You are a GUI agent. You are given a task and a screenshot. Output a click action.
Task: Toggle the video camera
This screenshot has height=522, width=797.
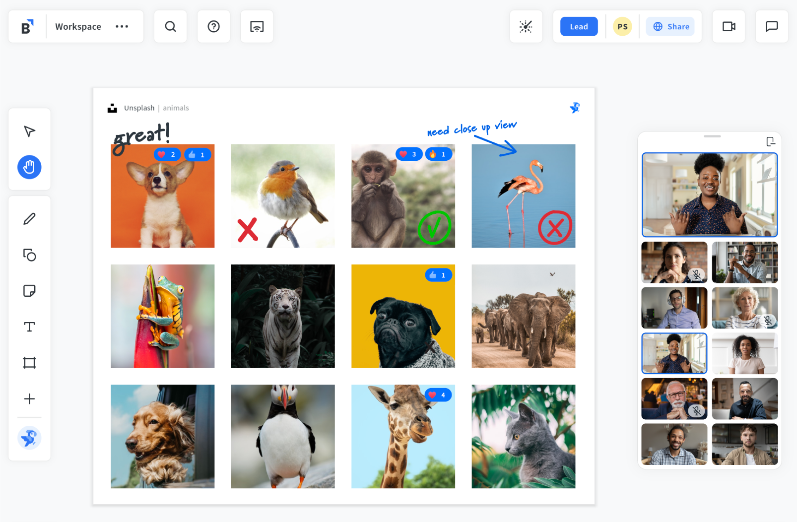[729, 26]
